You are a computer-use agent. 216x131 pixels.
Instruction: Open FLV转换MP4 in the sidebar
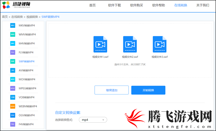pyautogui.click(x=26, y=52)
